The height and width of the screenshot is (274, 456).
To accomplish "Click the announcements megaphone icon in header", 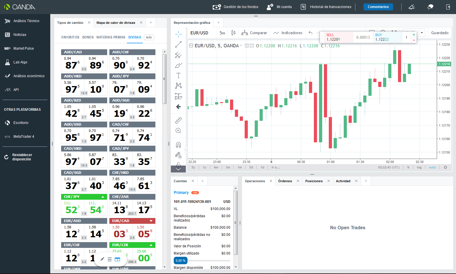I will point(412,7).
